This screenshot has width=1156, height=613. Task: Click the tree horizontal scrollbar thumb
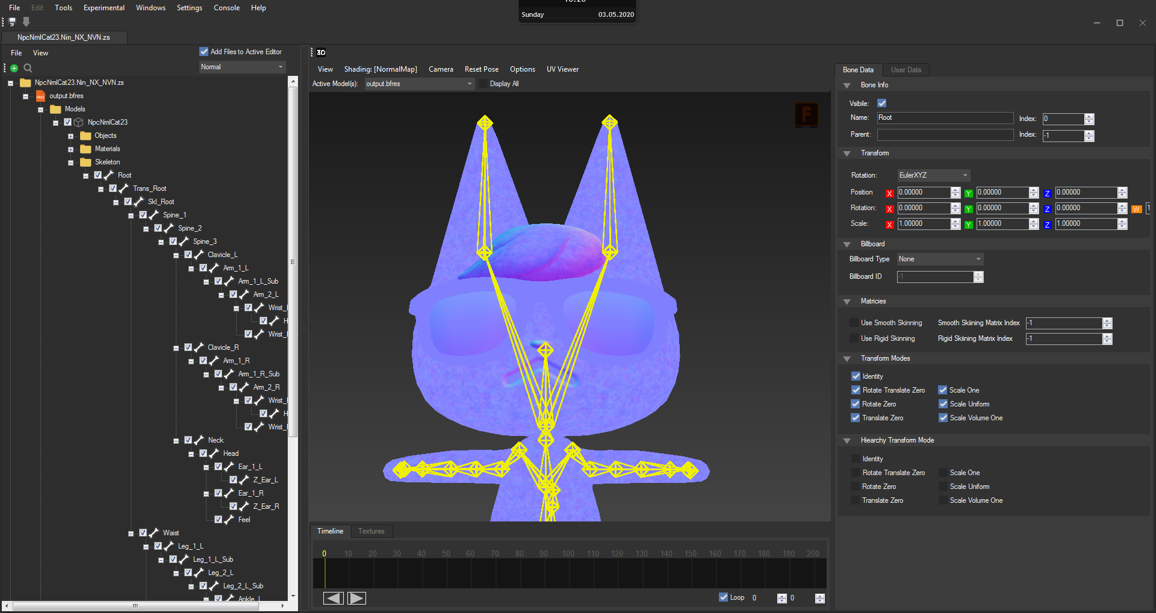(x=136, y=606)
